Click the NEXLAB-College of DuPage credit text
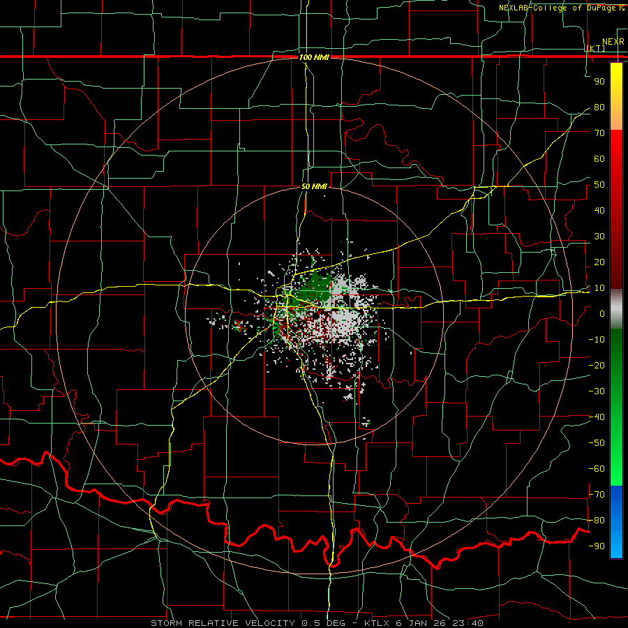The height and width of the screenshot is (628, 628). pyautogui.click(x=562, y=8)
